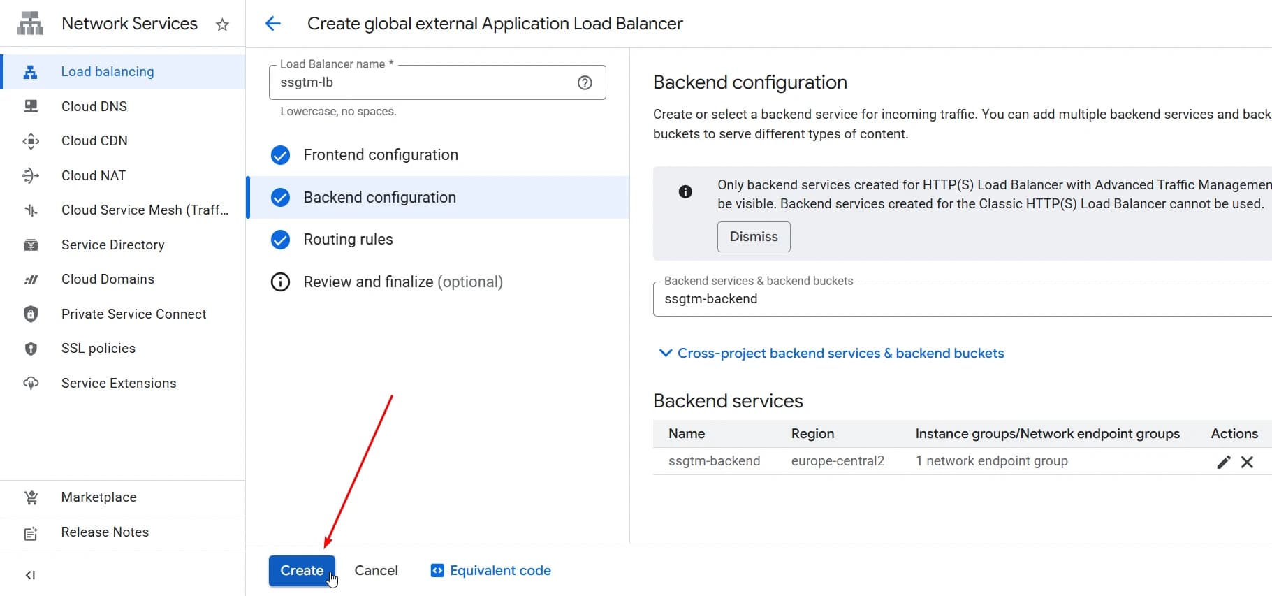This screenshot has height=596, width=1272.
Task: Select the Backend configuration step
Action: coord(438,198)
